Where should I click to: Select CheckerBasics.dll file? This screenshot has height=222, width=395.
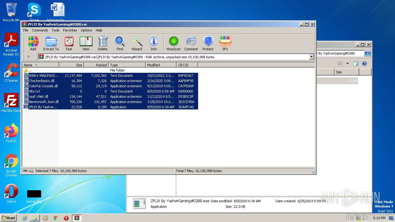point(110,81)
